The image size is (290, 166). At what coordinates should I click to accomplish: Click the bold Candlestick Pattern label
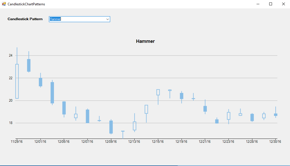(25, 19)
